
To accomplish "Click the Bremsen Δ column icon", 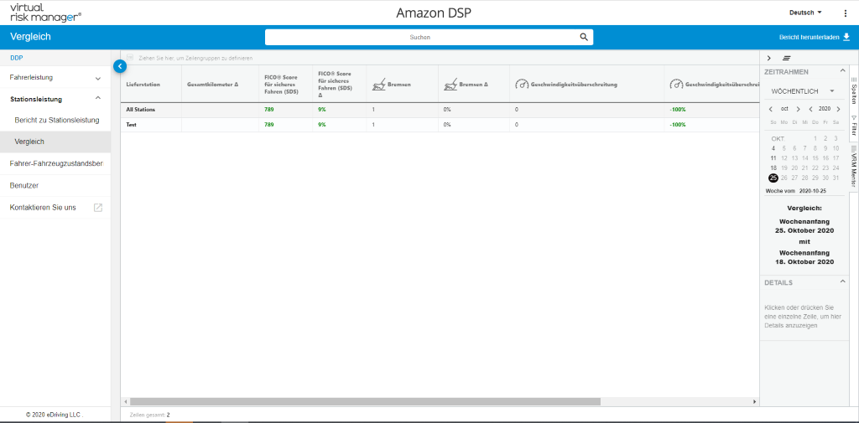I will tap(450, 85).
